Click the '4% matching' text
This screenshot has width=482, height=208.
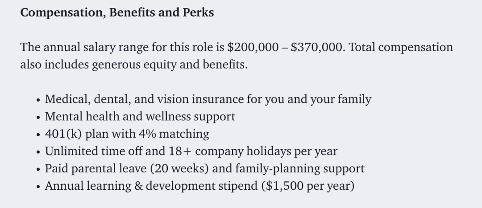pyautogui.click(x=174, y=134)
